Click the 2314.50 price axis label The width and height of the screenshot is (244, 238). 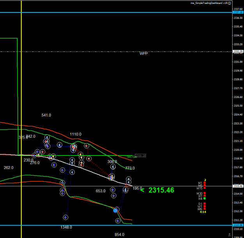238,194
